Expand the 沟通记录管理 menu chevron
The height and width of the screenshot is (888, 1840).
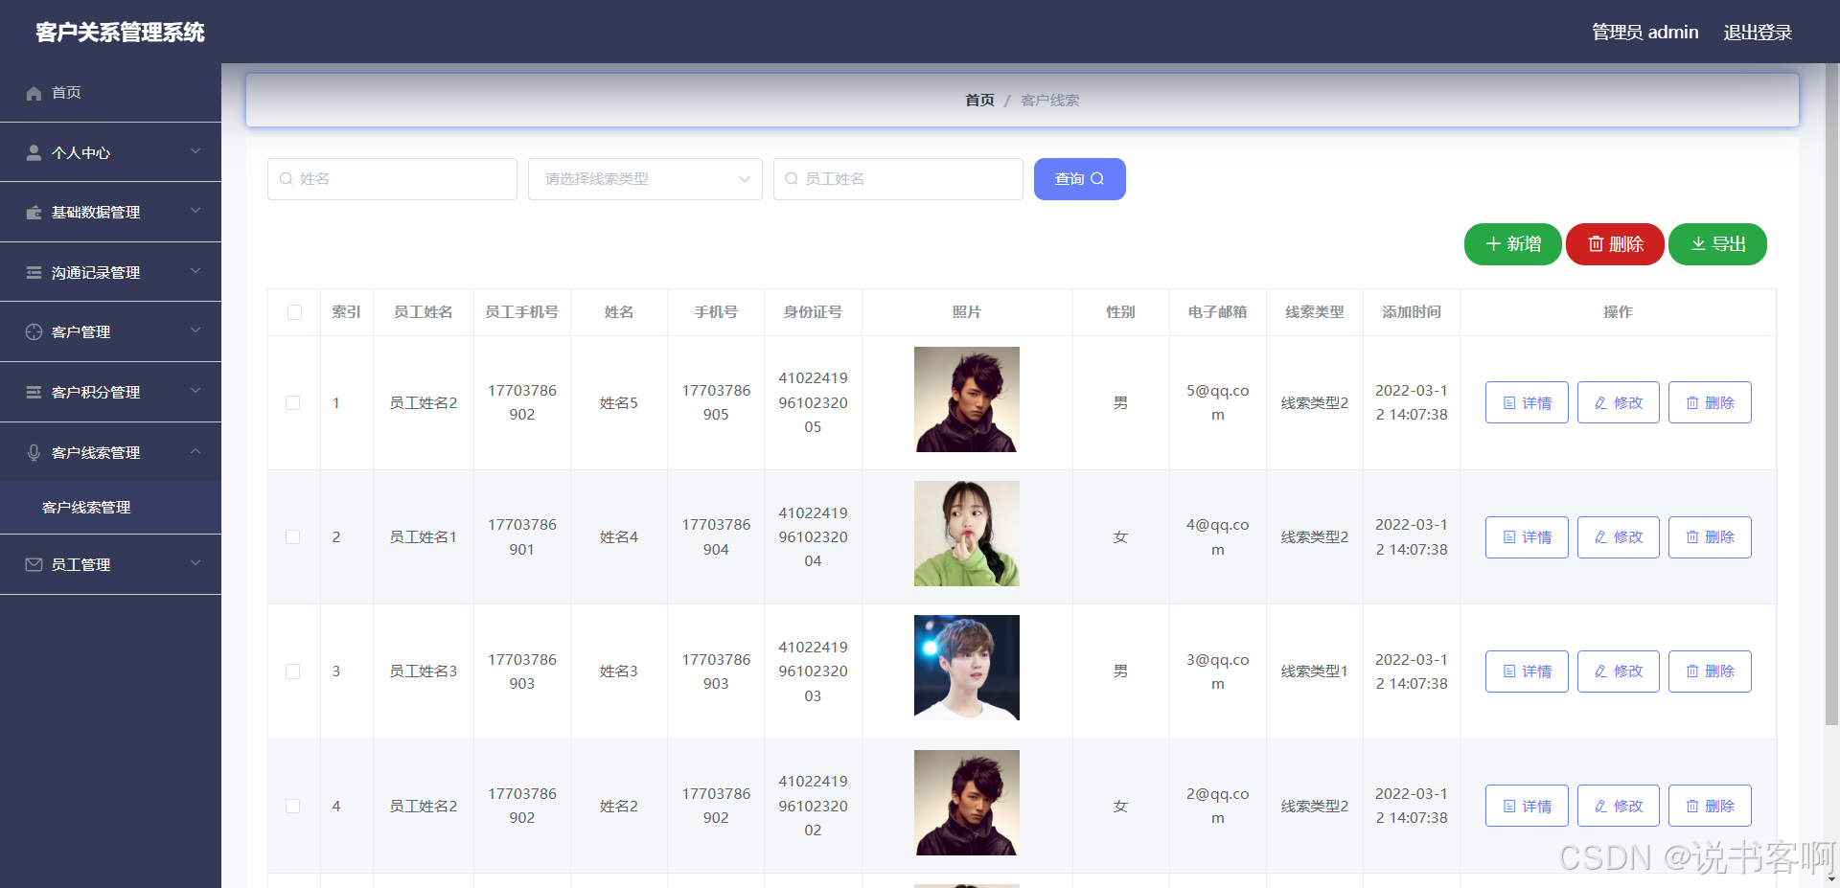coord(195,271)
